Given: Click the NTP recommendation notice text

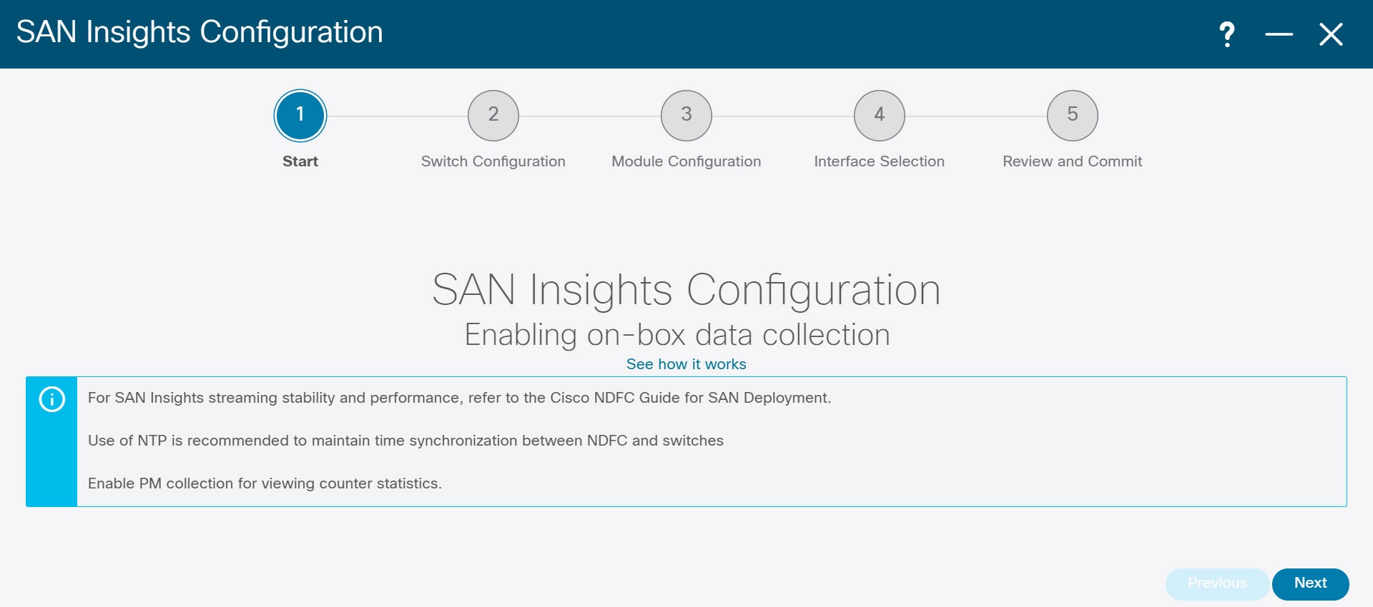Looking at the screenshot, I should 405,441.
